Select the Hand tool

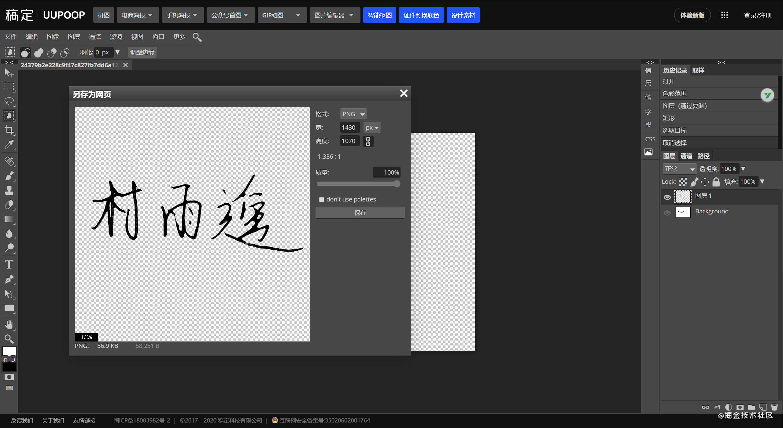pos(9,325)
